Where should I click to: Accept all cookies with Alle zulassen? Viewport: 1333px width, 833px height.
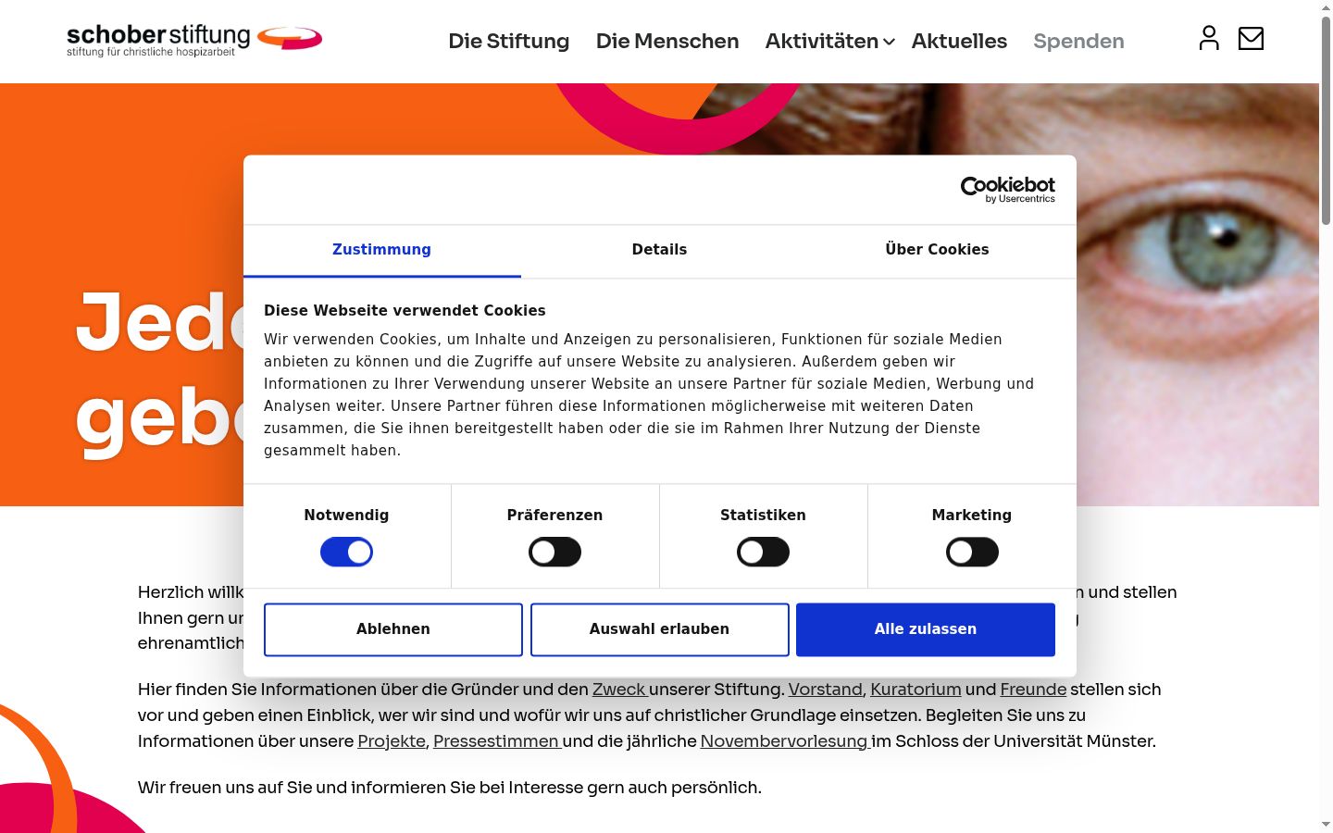click(x=926, y=629)
